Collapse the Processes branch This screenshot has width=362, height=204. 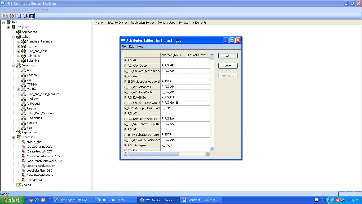[14, 137]
